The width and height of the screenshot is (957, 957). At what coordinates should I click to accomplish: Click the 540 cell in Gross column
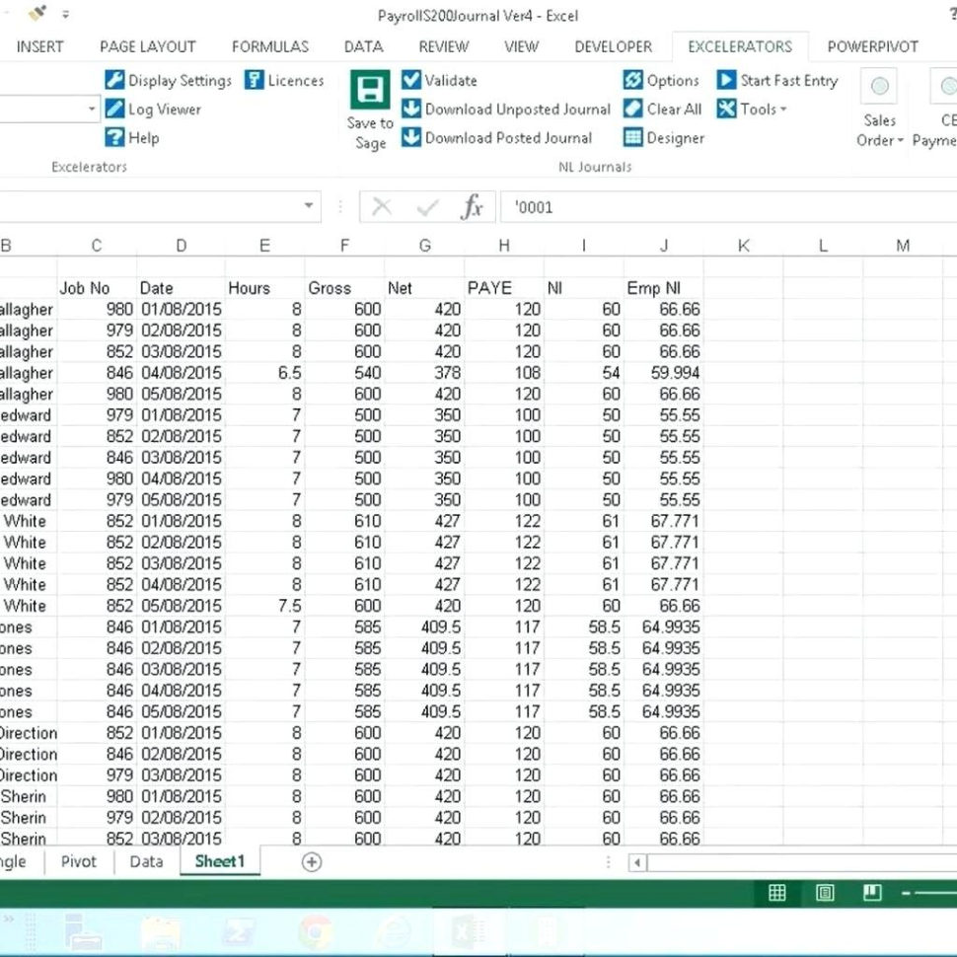click(345, 372)
